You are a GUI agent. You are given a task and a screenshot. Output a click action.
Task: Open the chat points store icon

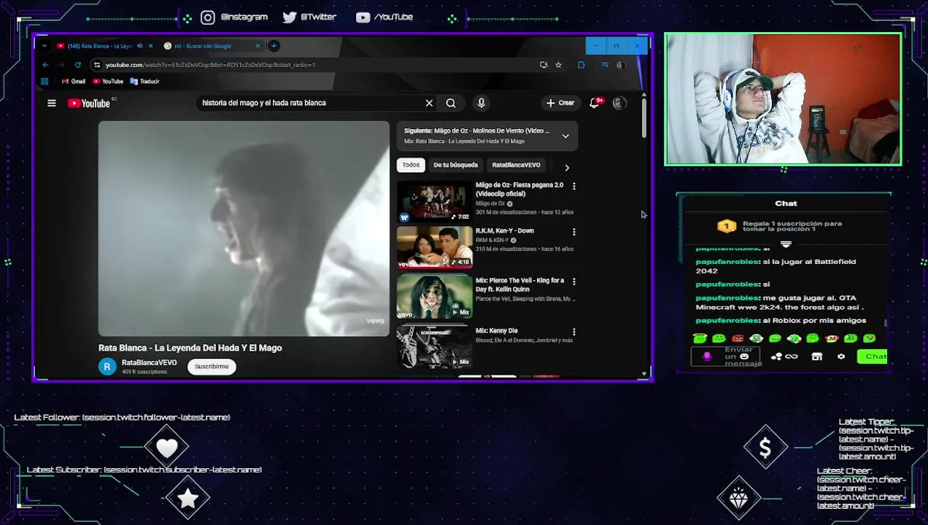[817, 357]
